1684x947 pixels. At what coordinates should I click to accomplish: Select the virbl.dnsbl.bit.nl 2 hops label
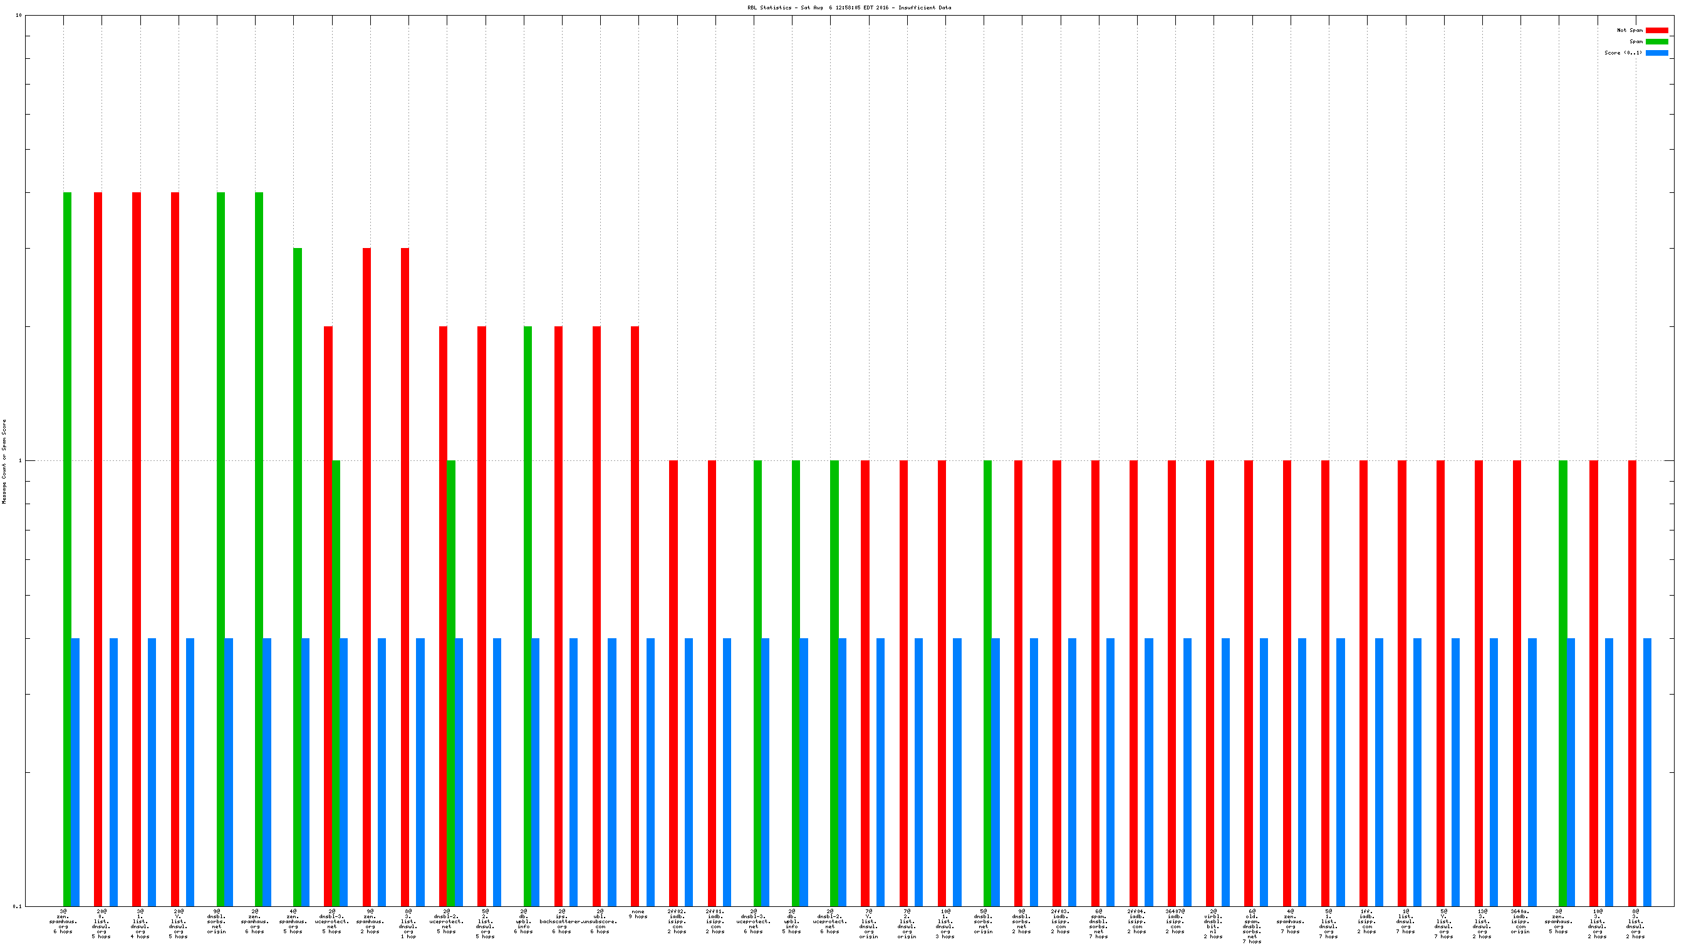coord(1213,923)
